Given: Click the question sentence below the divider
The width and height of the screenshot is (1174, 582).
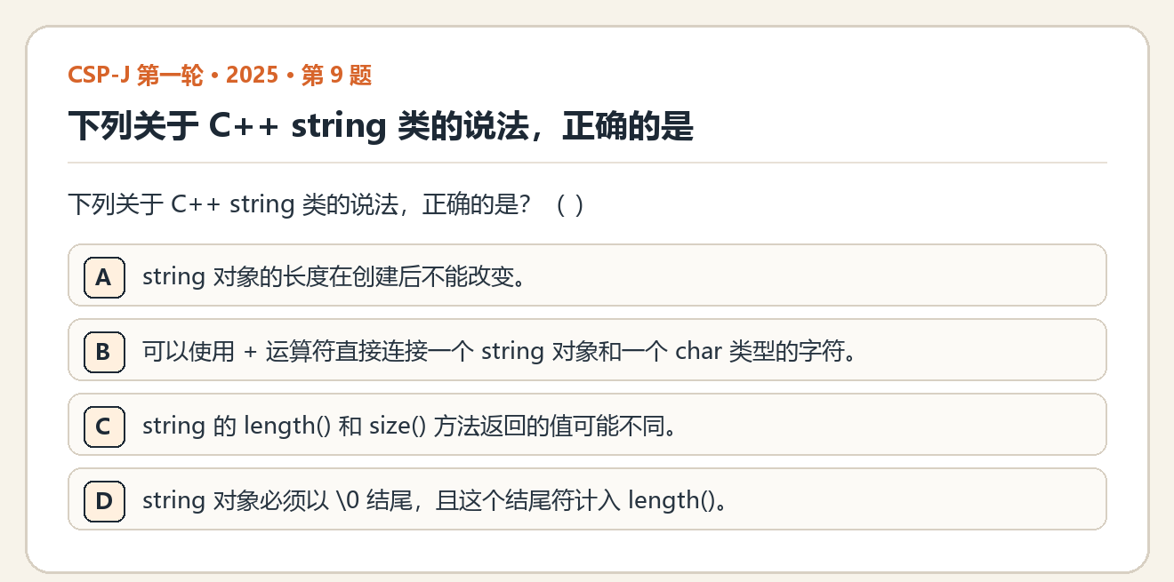Looking at the screenshot, I should click(x=326, y=204).
